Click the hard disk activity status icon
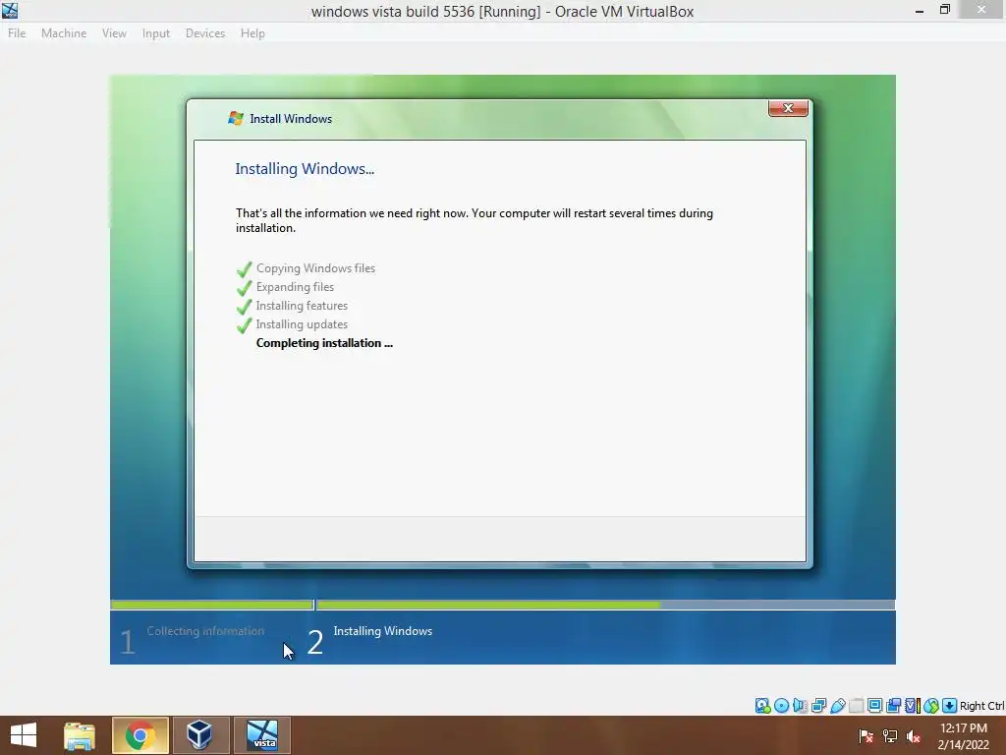 (x=762, y=706)
